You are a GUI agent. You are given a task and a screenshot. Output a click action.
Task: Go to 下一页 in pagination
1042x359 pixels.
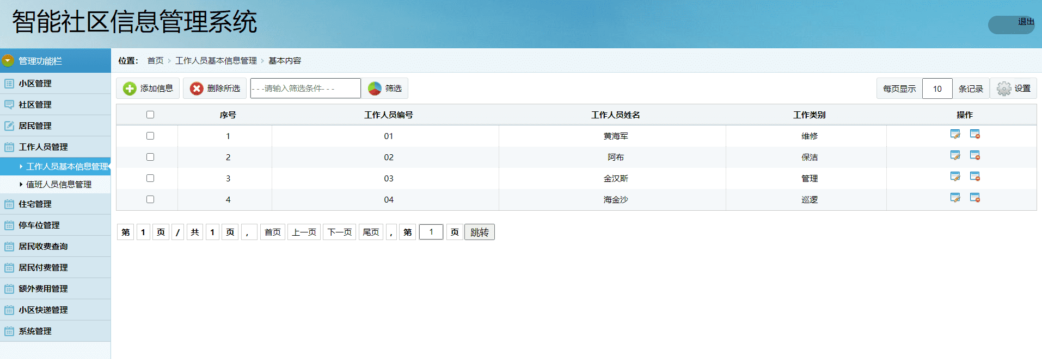tap(340, 232)
